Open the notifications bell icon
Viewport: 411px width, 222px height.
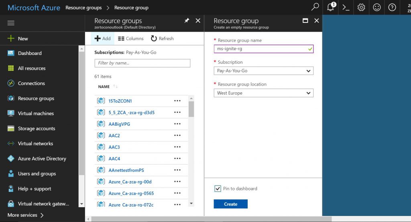pyautogui.click(x=331, y=7)
